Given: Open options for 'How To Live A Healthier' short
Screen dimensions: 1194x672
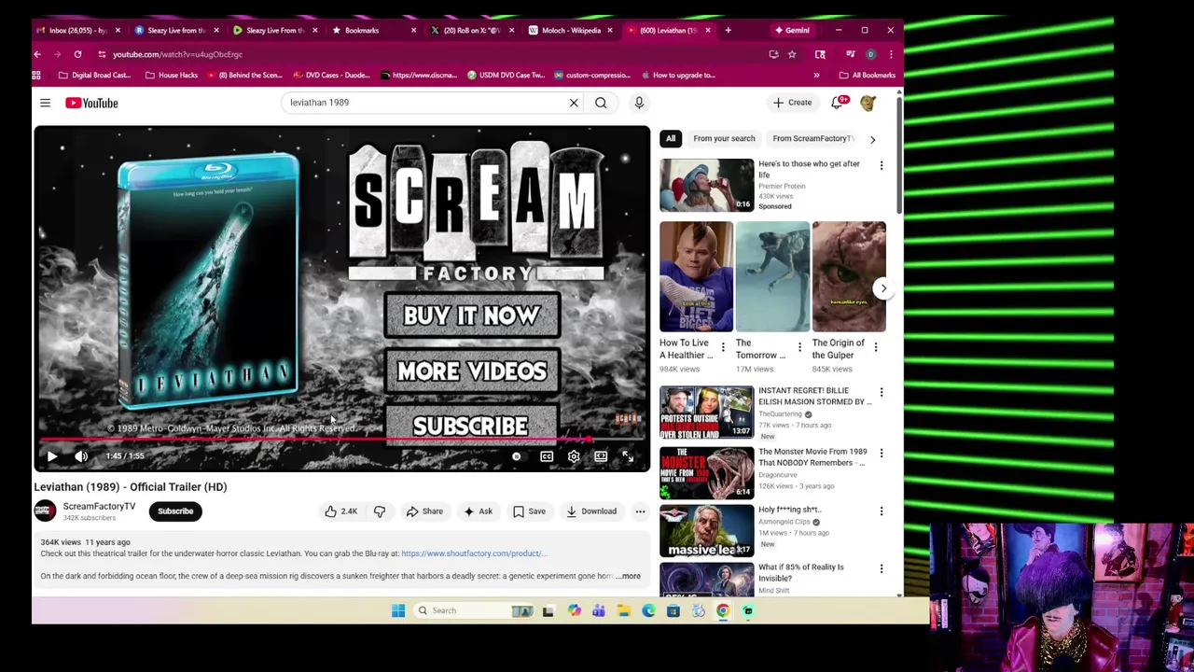Looking at the screenshot, I should (722, 347).
